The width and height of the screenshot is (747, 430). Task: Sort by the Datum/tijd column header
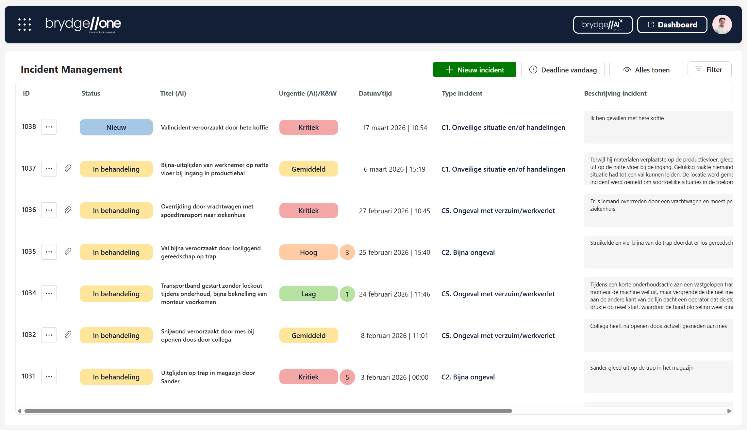pos(375,93)
